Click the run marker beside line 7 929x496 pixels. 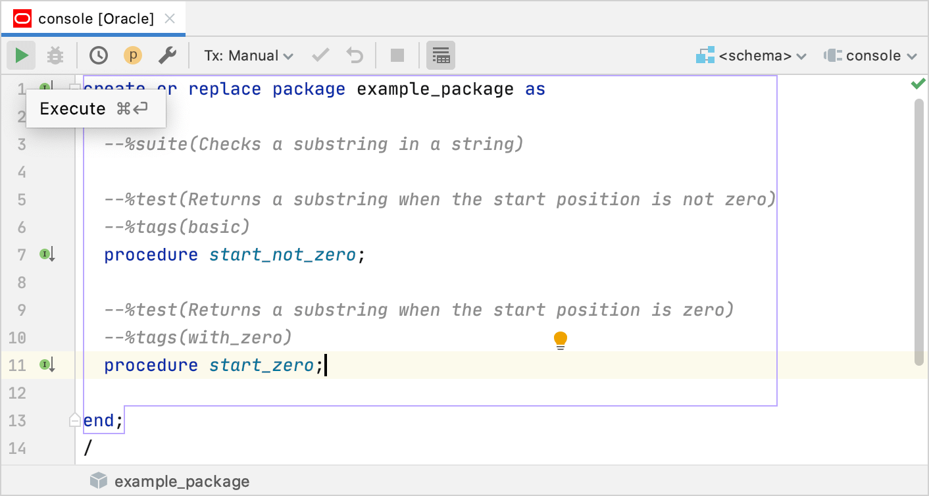point(47,253)
